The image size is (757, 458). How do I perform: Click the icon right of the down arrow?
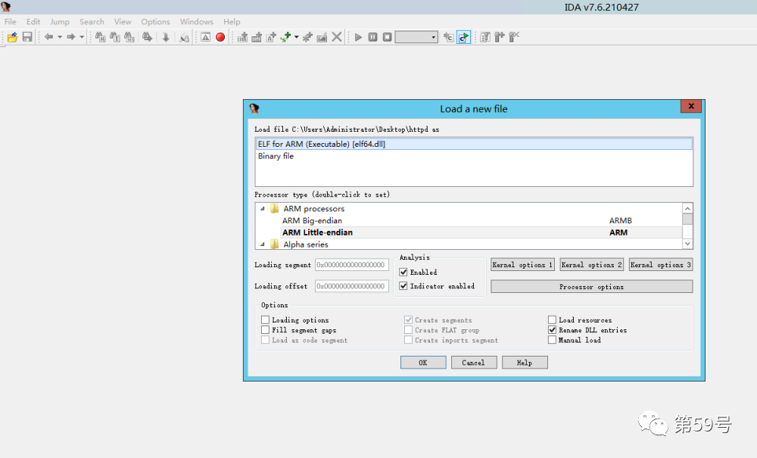point(184,37)
